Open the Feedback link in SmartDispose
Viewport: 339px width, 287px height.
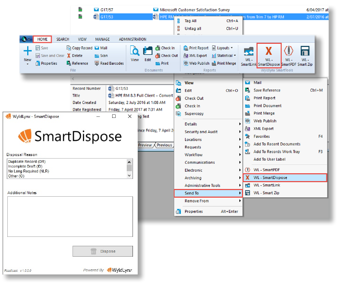(11, 271)
